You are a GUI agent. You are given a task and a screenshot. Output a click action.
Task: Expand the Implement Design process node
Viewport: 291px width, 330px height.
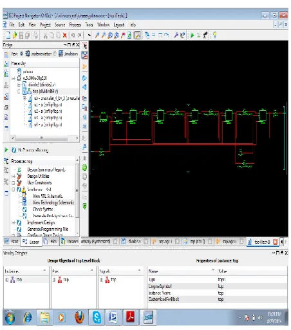click(x=14, y=222)
